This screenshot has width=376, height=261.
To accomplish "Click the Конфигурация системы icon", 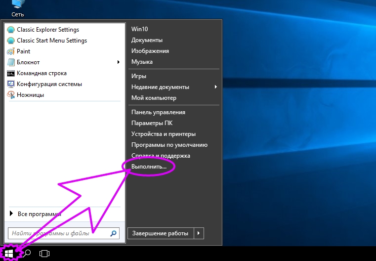I will tap(11, 84).
